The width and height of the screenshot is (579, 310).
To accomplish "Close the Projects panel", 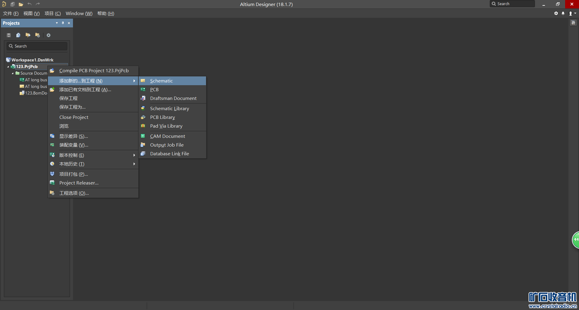I will pyautogui.click(x=69, y=23).
